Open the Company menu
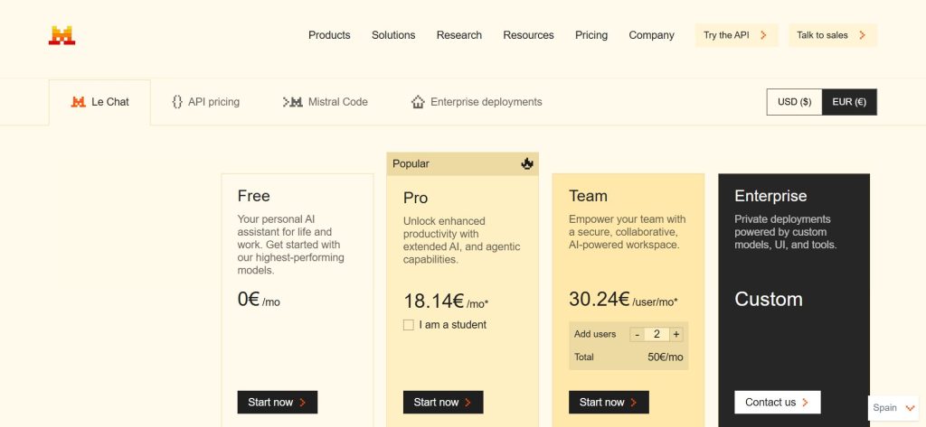Screen dimensions: 926x427 click(x=651, y=35)
